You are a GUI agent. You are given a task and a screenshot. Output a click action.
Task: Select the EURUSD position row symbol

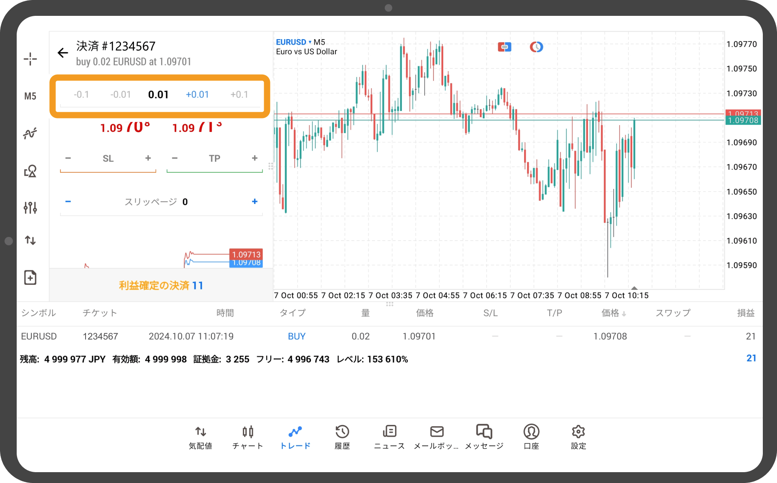click(39, 336)
